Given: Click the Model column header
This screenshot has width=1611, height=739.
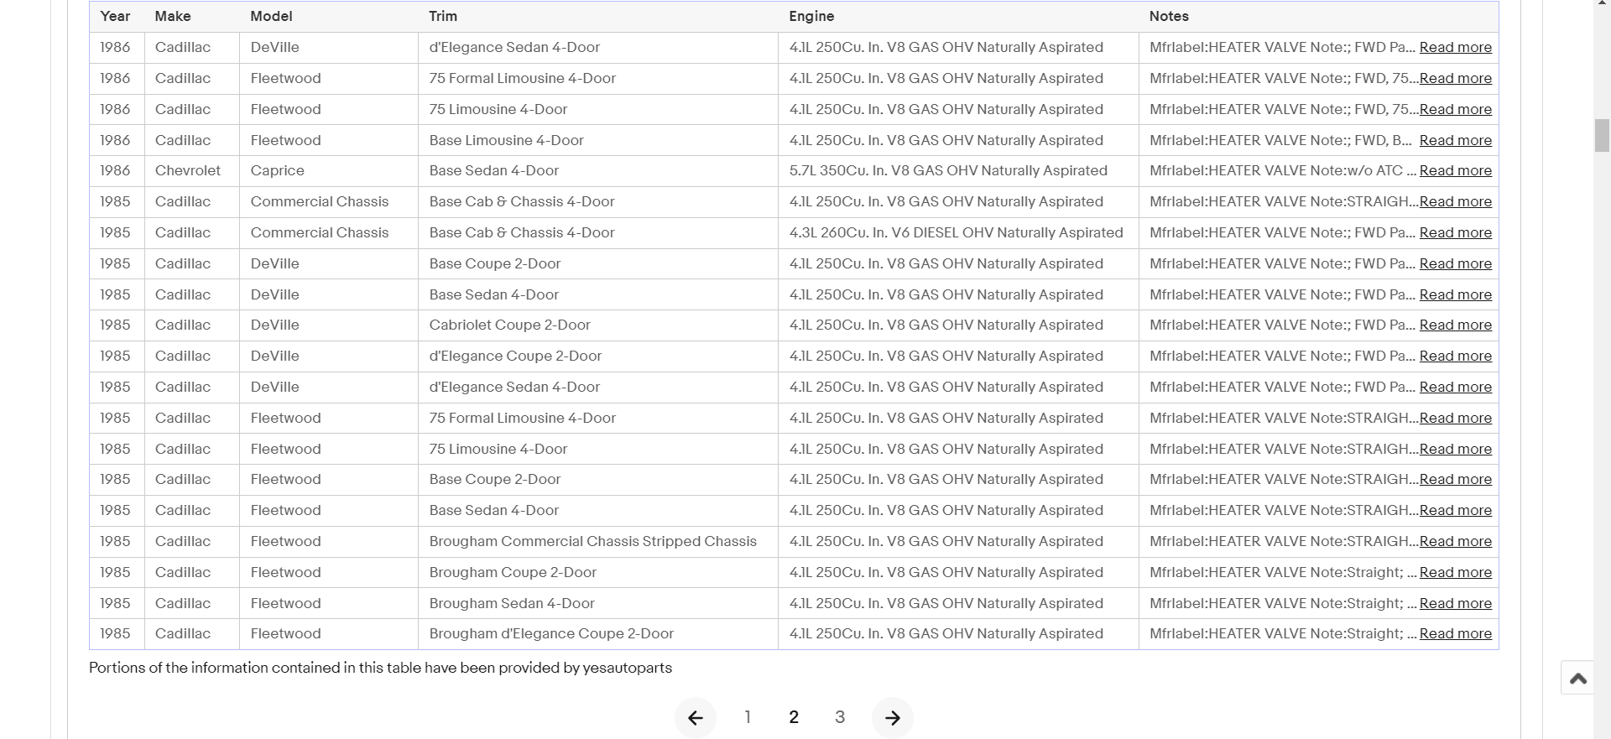Looking at the screenshot, I should point(329,17).
